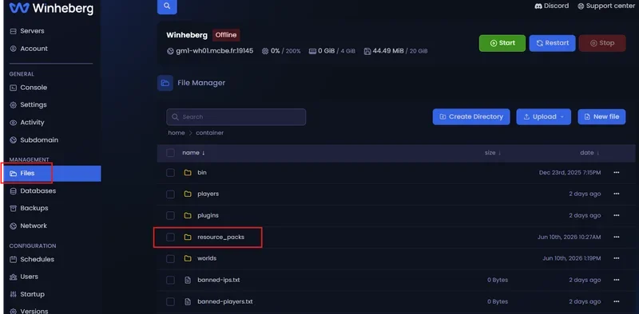Check the resource_packs folder checkbox
Screen dimensions: 639x314
170,237
